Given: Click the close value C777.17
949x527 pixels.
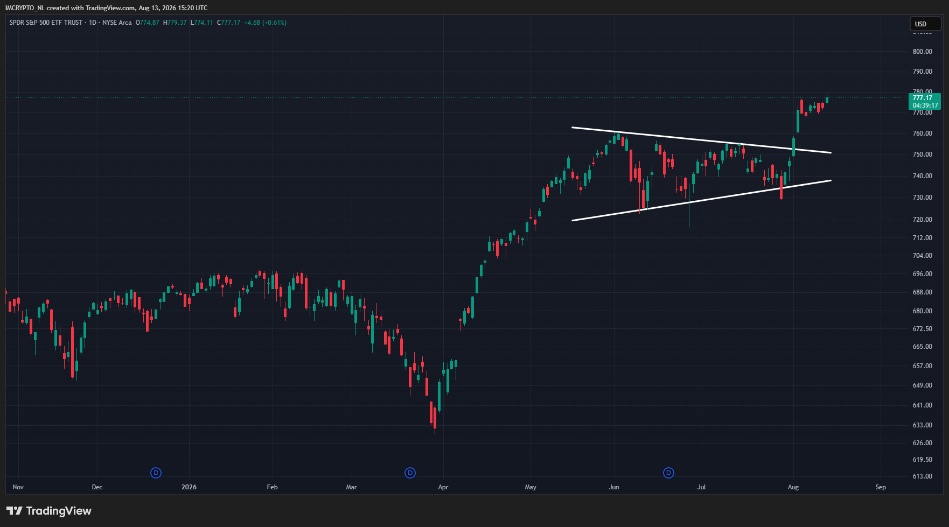Looking at the screenshot, I should [228, 23].
